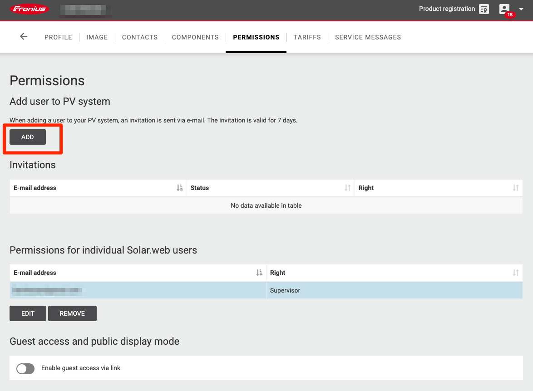Click the user account avatar icon
This screenshot has width=533, height=391.
(504, 9)
